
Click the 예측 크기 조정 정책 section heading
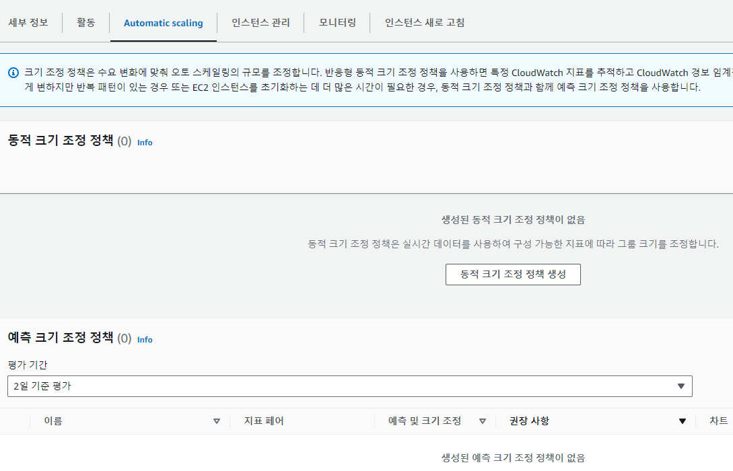(x=61, y=338)
